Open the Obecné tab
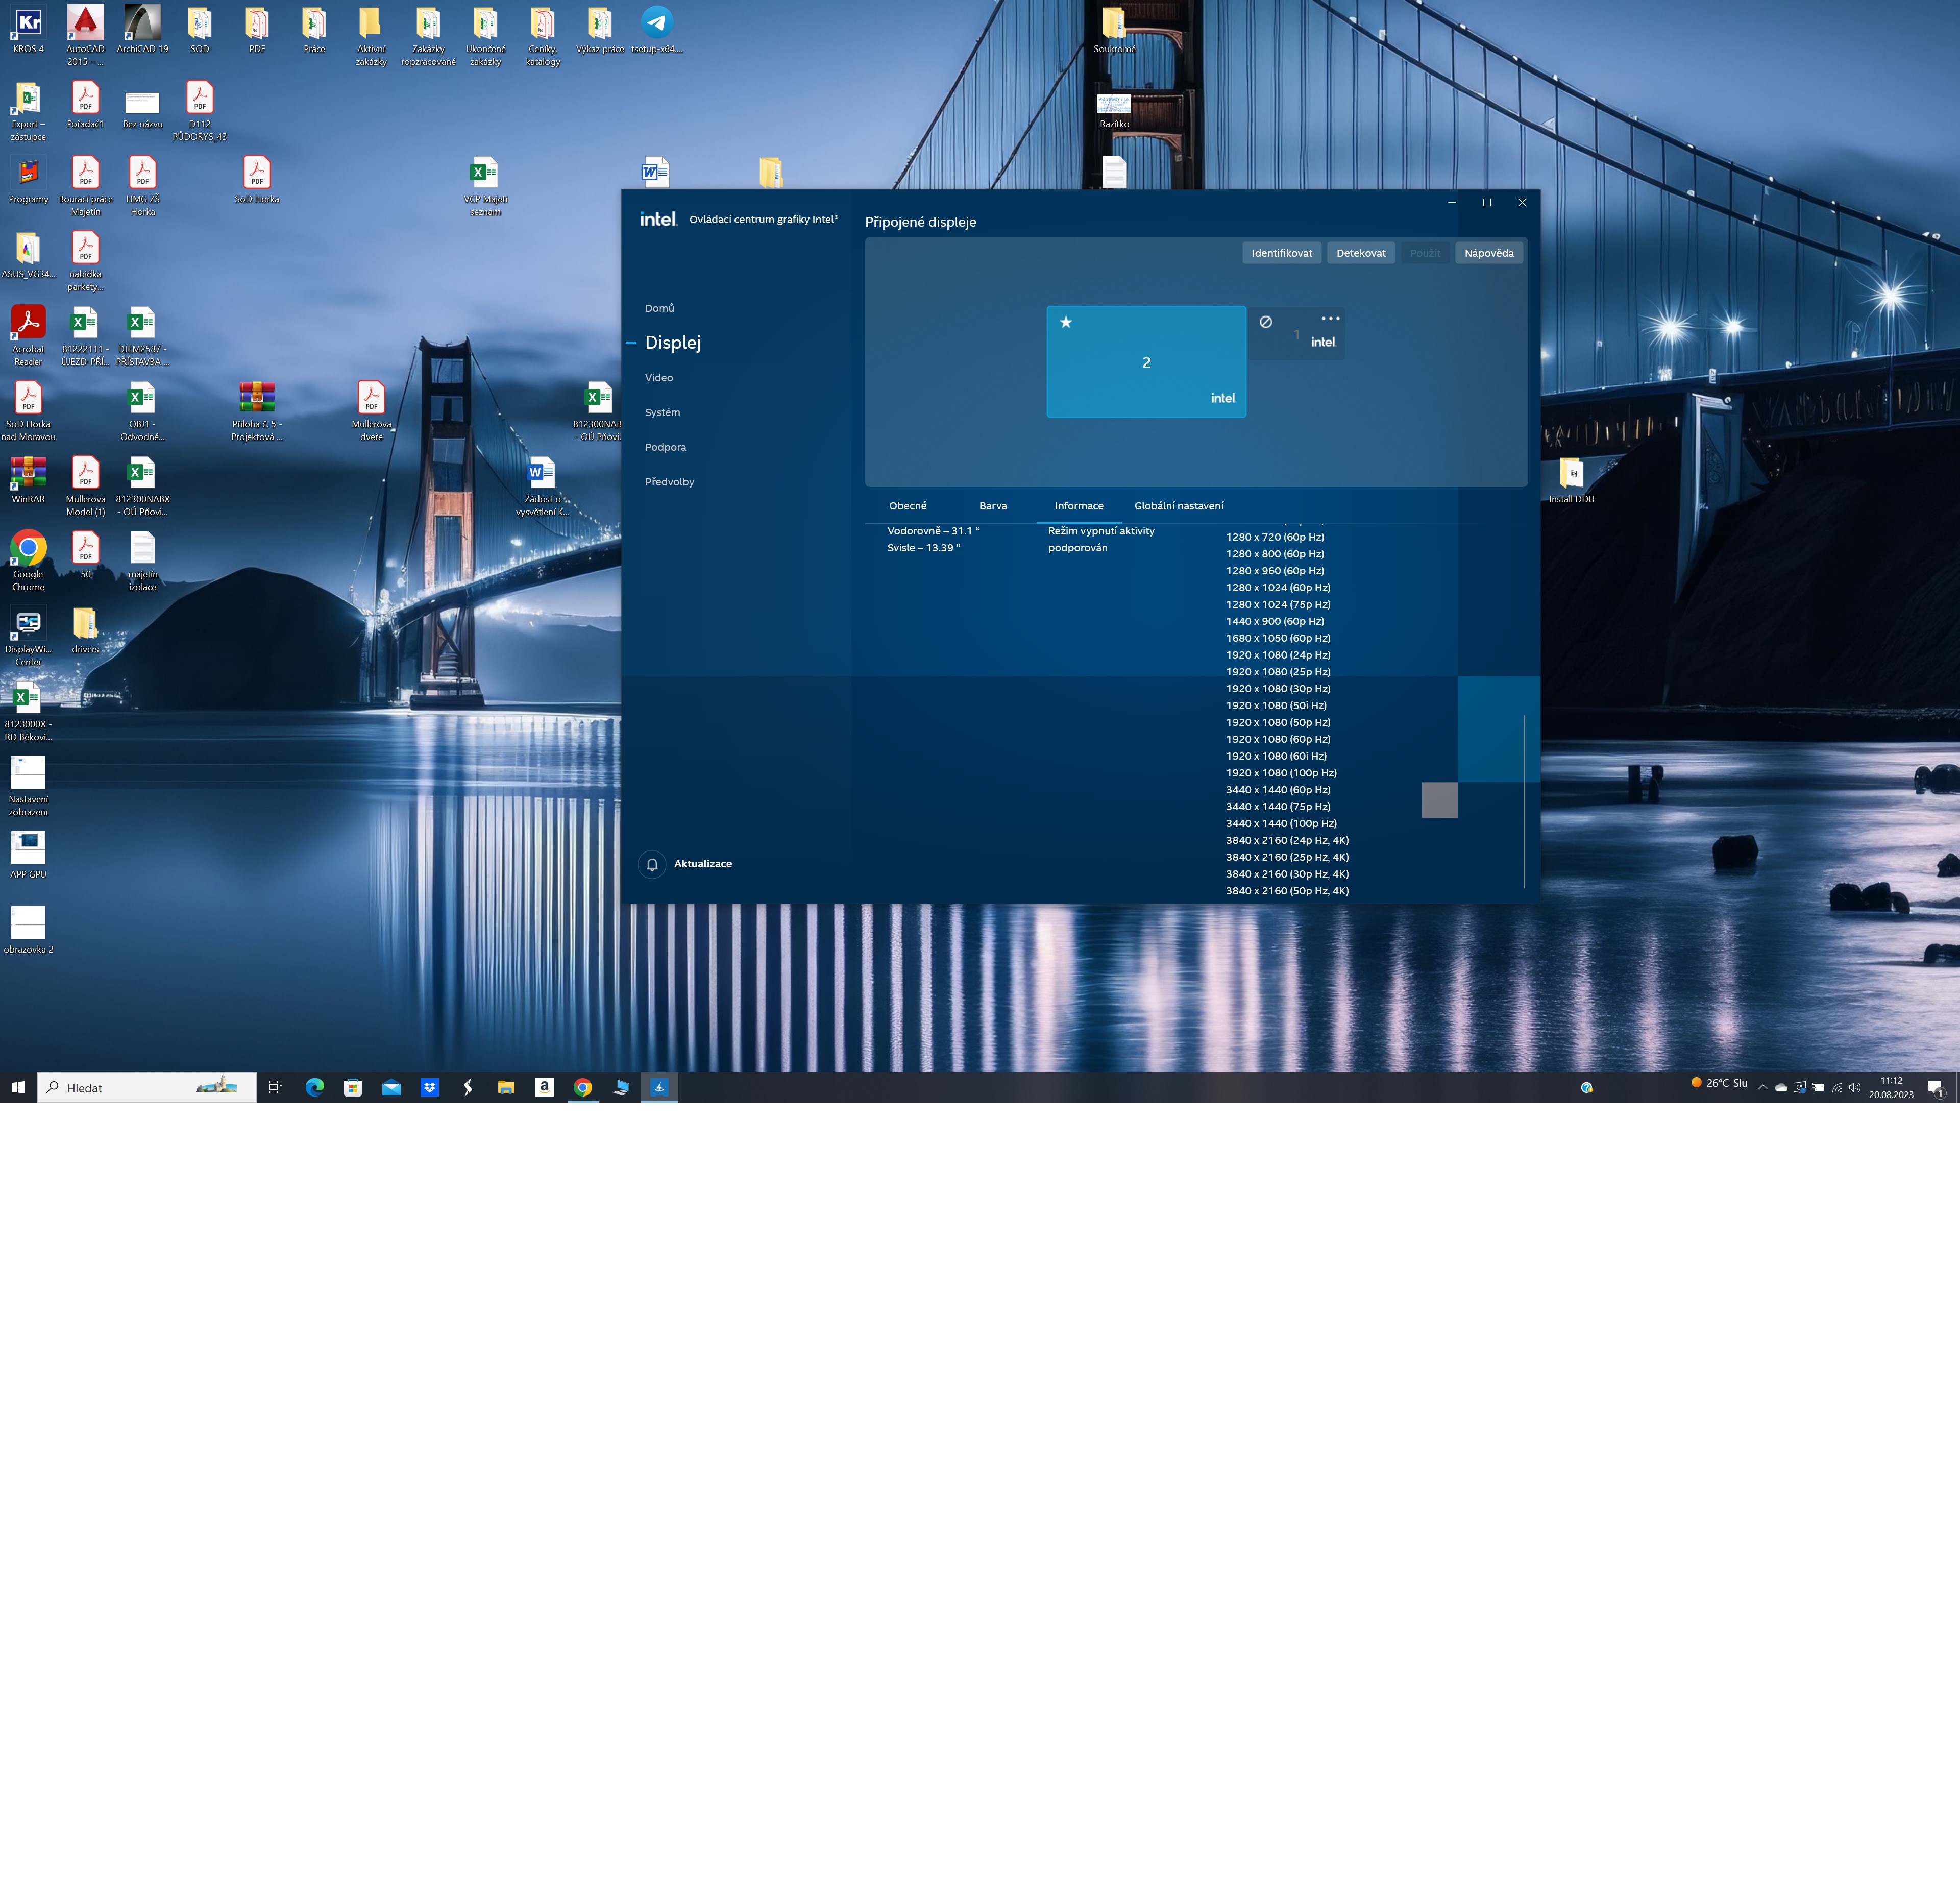1960x1899 pixels. tap(908, 506)
